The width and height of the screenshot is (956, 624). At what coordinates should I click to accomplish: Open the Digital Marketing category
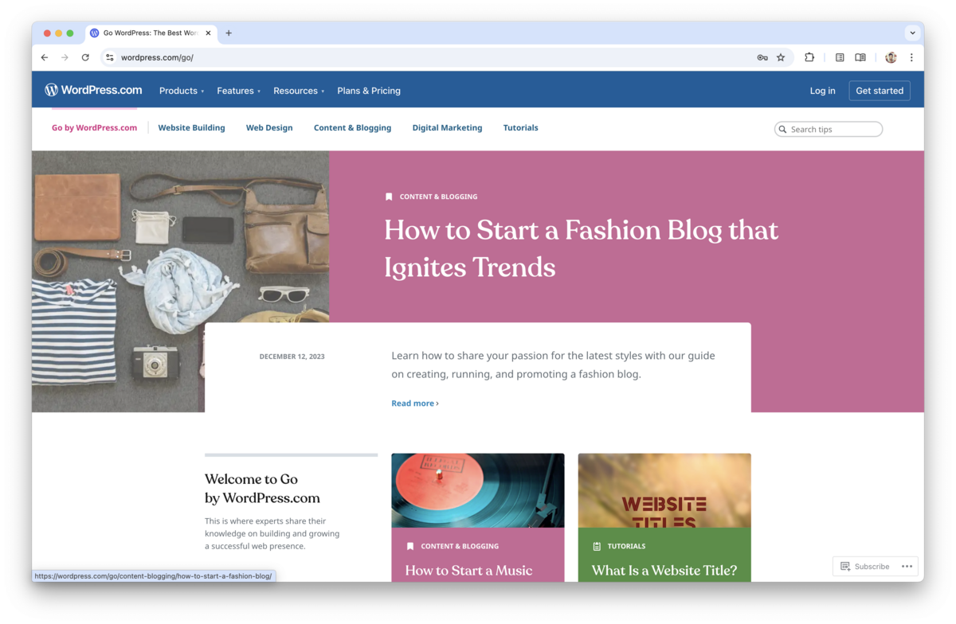pos(447,127)
